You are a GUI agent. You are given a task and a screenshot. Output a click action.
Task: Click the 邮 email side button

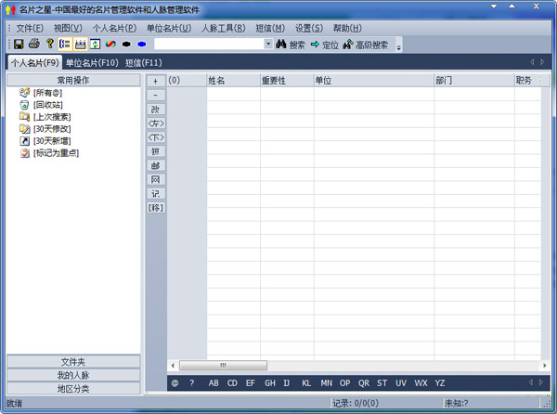click(x=156, y=165)
